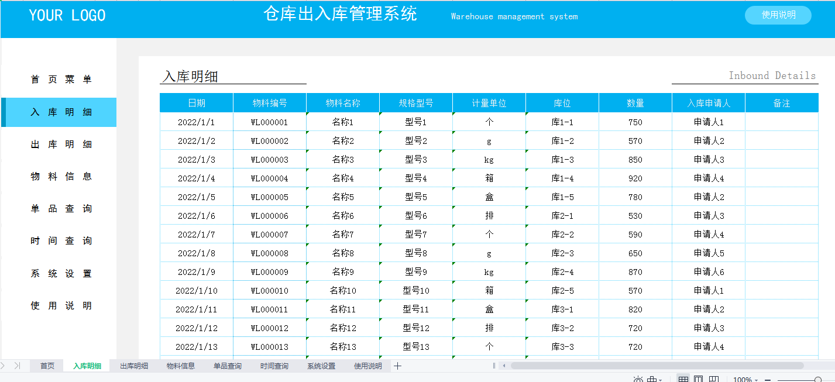Click the horizontal scrollbar thumb
Image resolution: width=835 pixels, height=382 pixels.
coord(657,366)
